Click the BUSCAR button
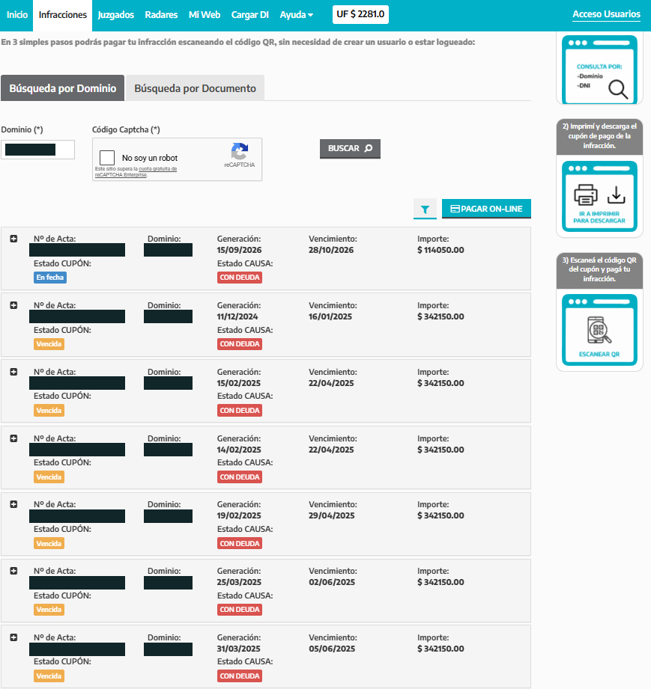This screenshot has width=651, height=689. tap(350, 149)
